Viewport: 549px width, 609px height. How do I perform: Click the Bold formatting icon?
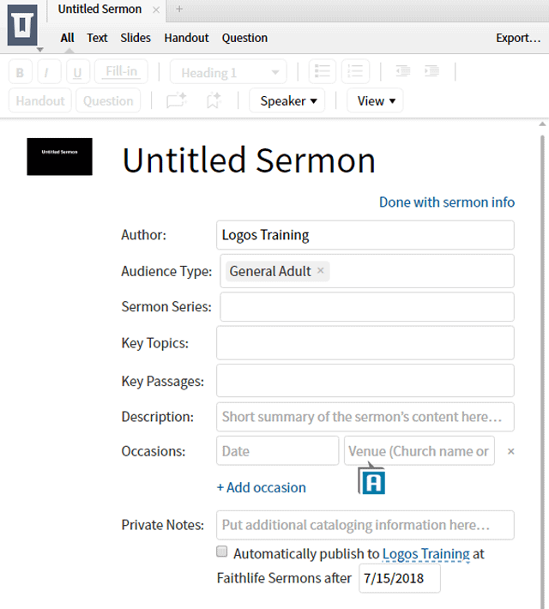coord(20,72)
